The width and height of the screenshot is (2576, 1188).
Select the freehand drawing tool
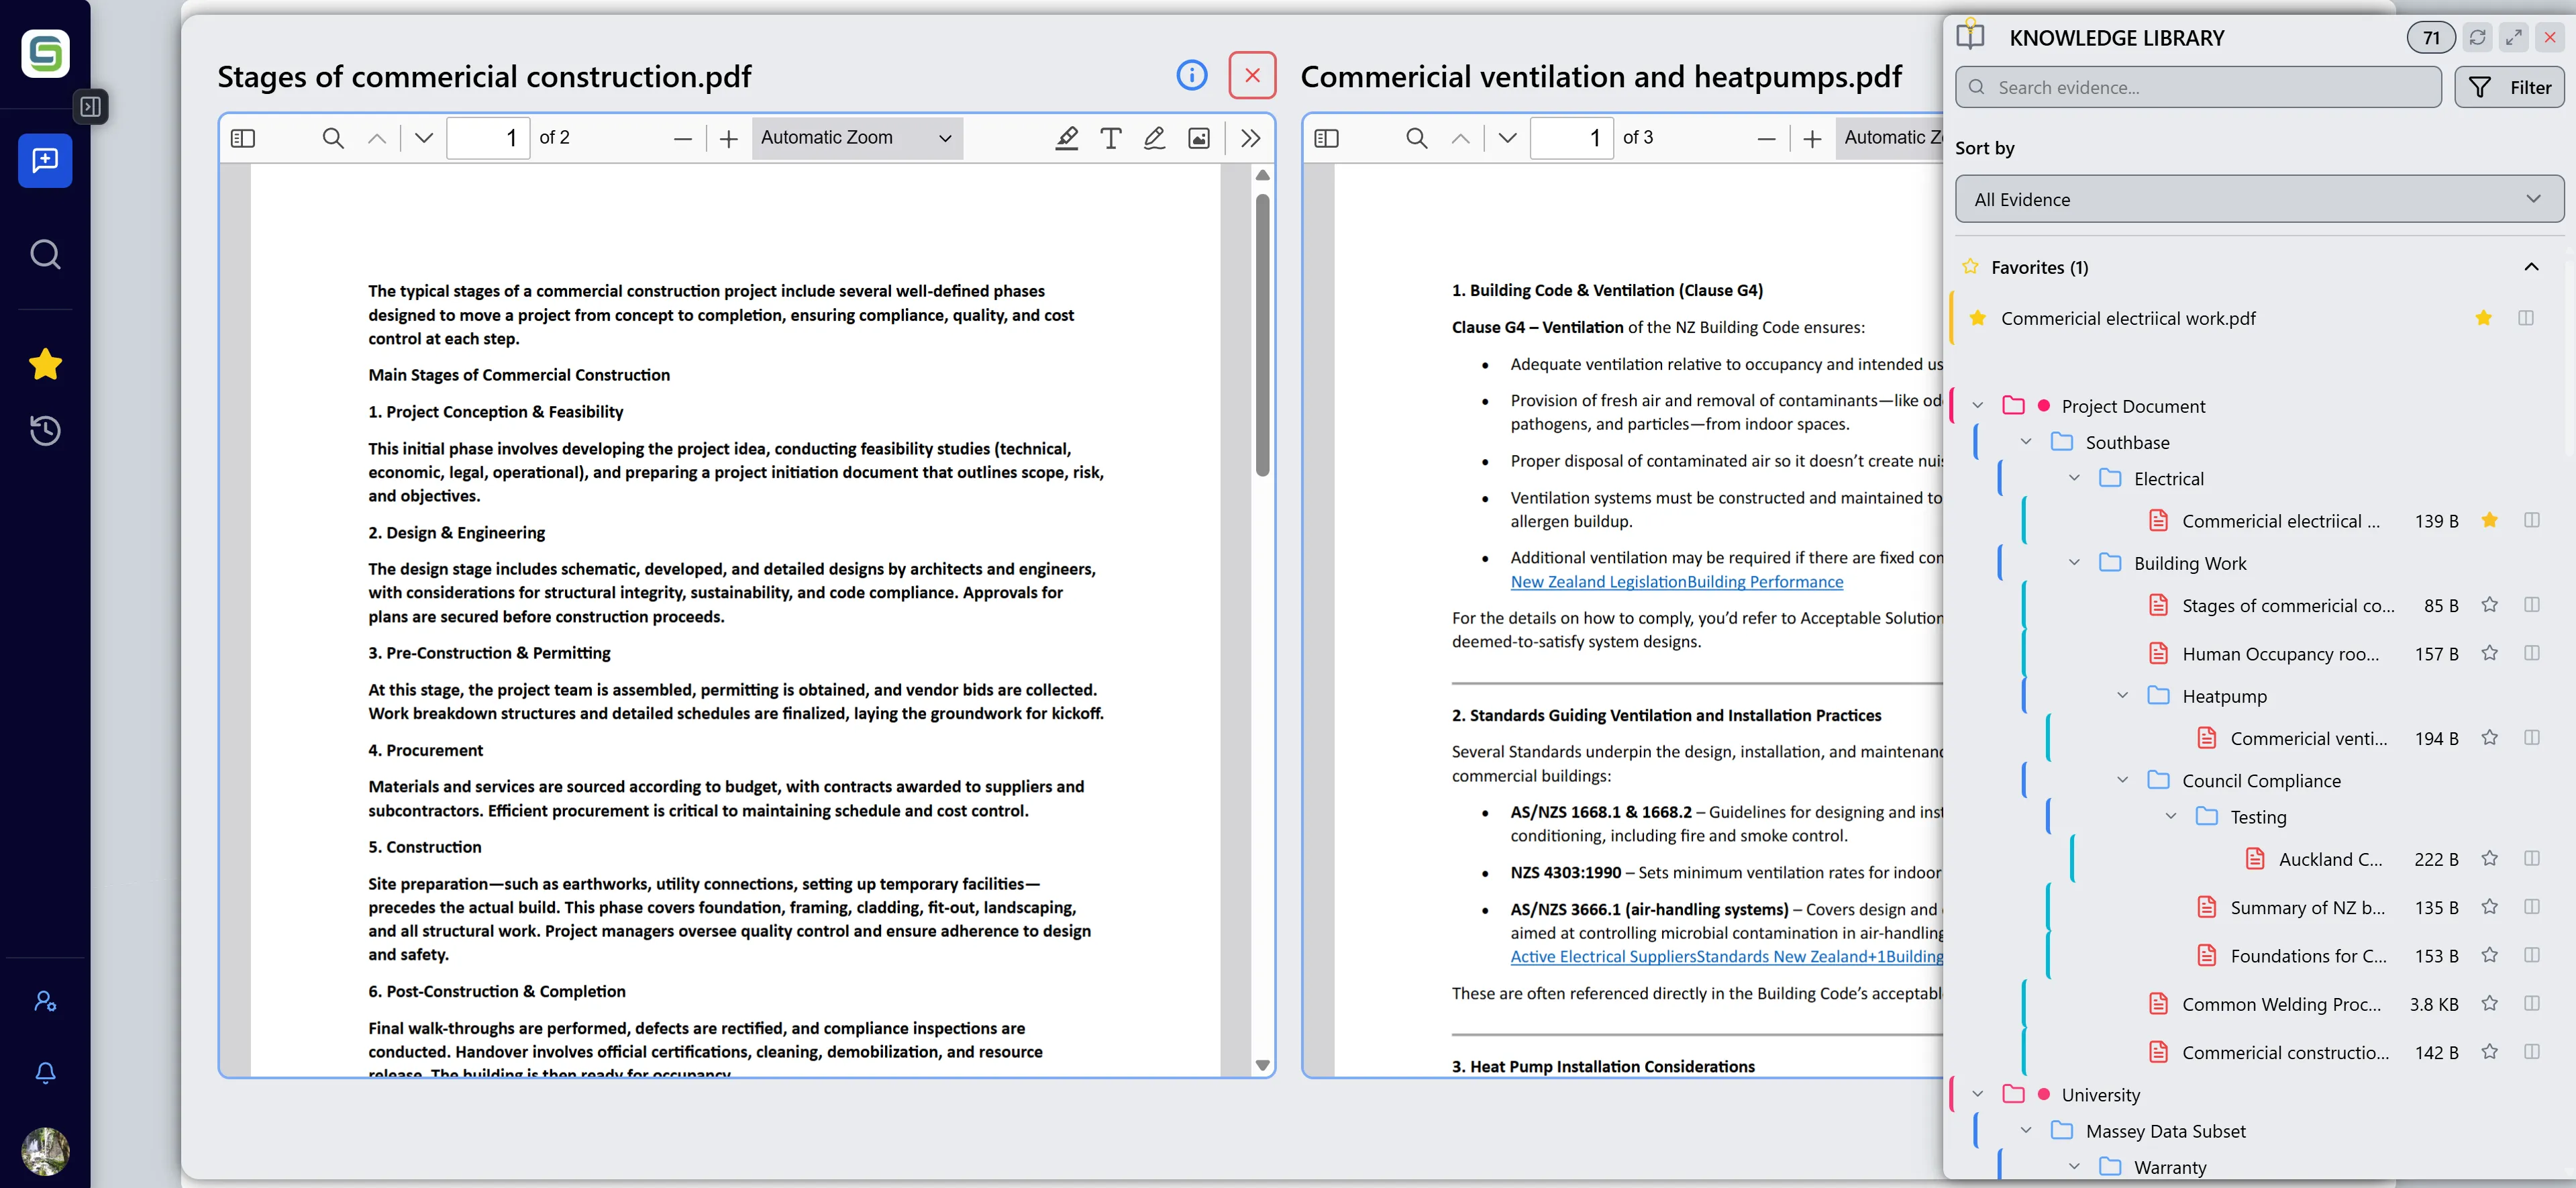(1153, 138)
